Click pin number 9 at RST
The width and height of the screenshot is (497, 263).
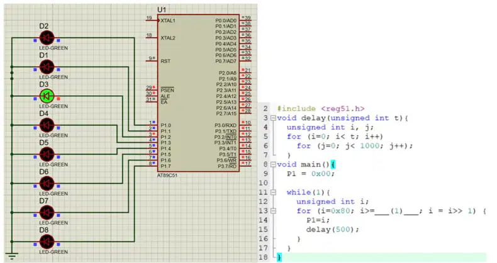coord(150,59)
